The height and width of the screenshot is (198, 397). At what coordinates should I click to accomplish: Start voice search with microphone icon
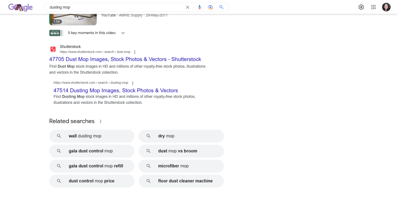(200, 7)
